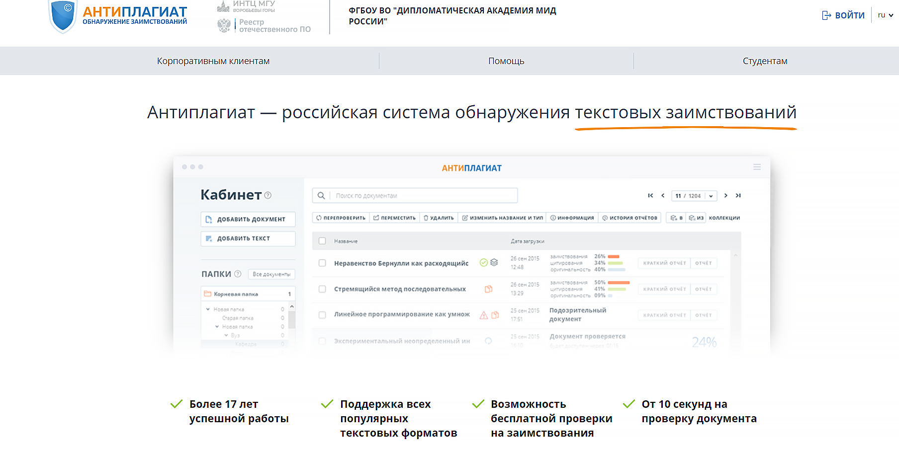Open the Студентам menu item
Screen dimensions: 899x452
tap(765, 61)
